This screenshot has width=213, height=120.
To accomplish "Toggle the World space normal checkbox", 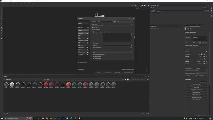I will (x=79, y=36).
